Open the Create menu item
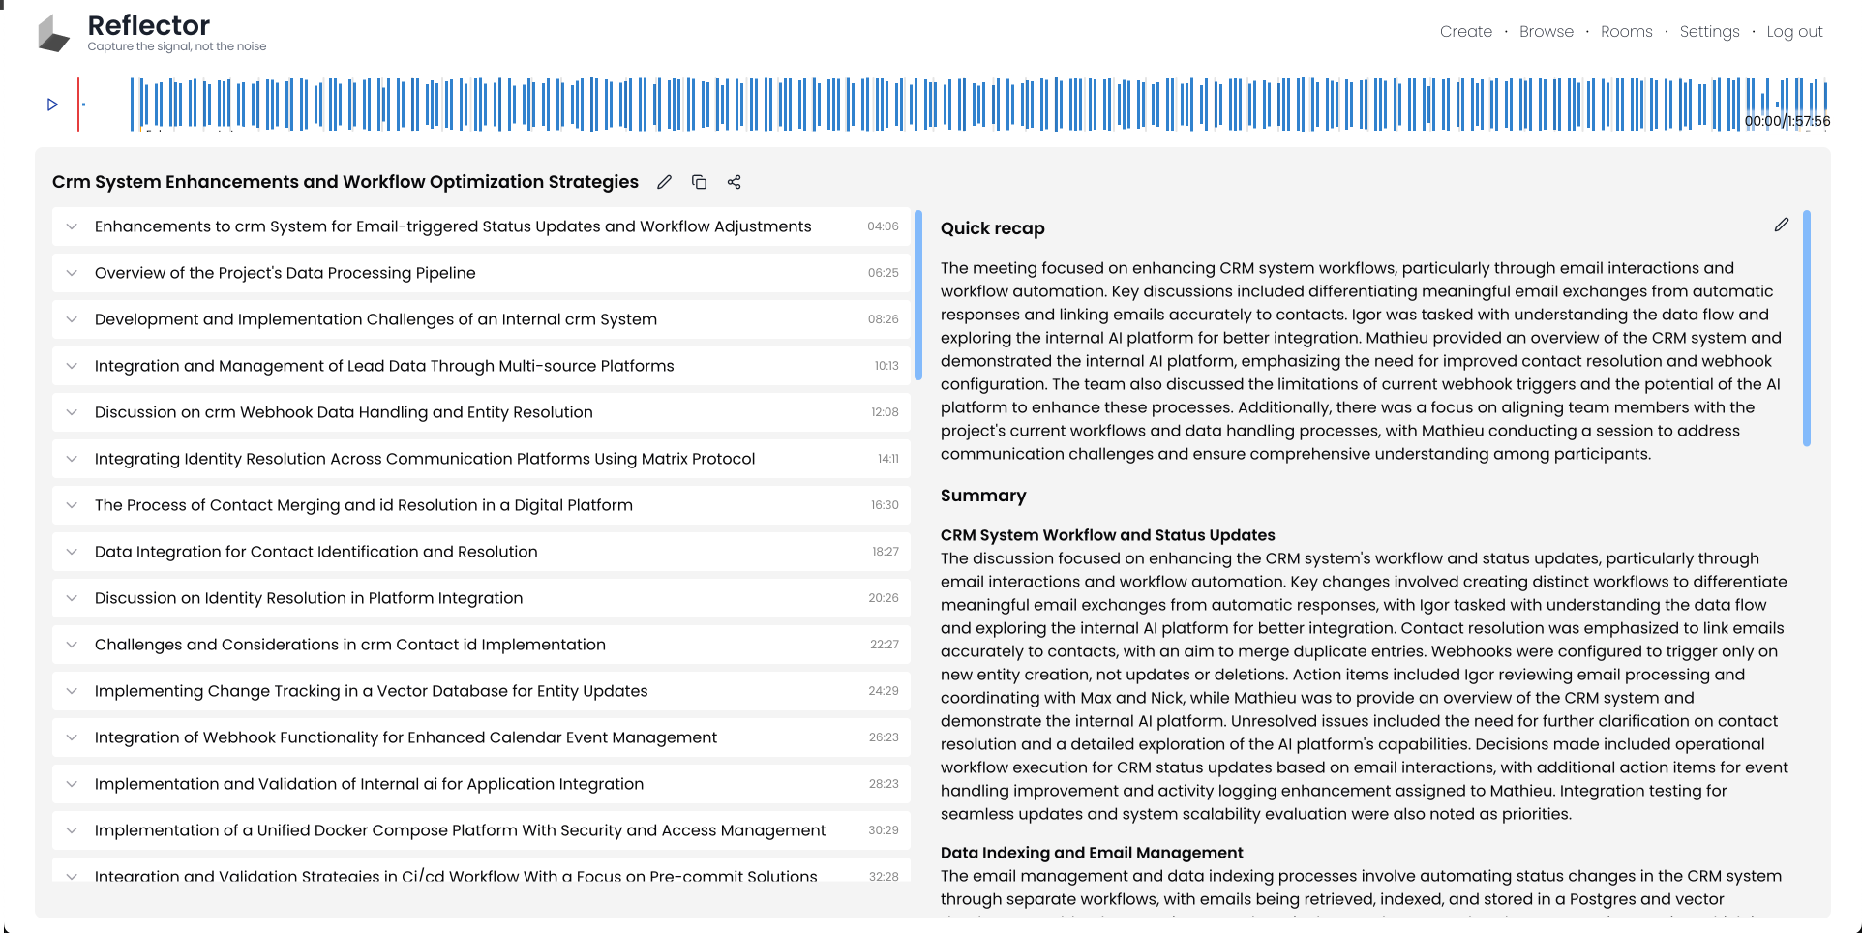 1465,32
